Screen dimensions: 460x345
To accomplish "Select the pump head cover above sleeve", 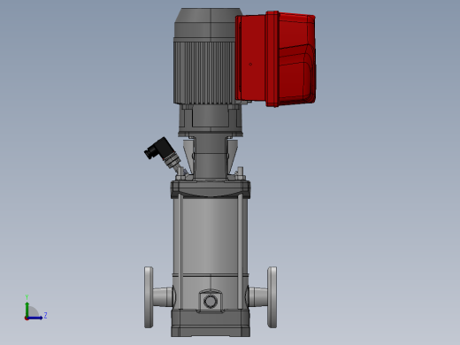I will pyautogui.click(x=211, y=189).
